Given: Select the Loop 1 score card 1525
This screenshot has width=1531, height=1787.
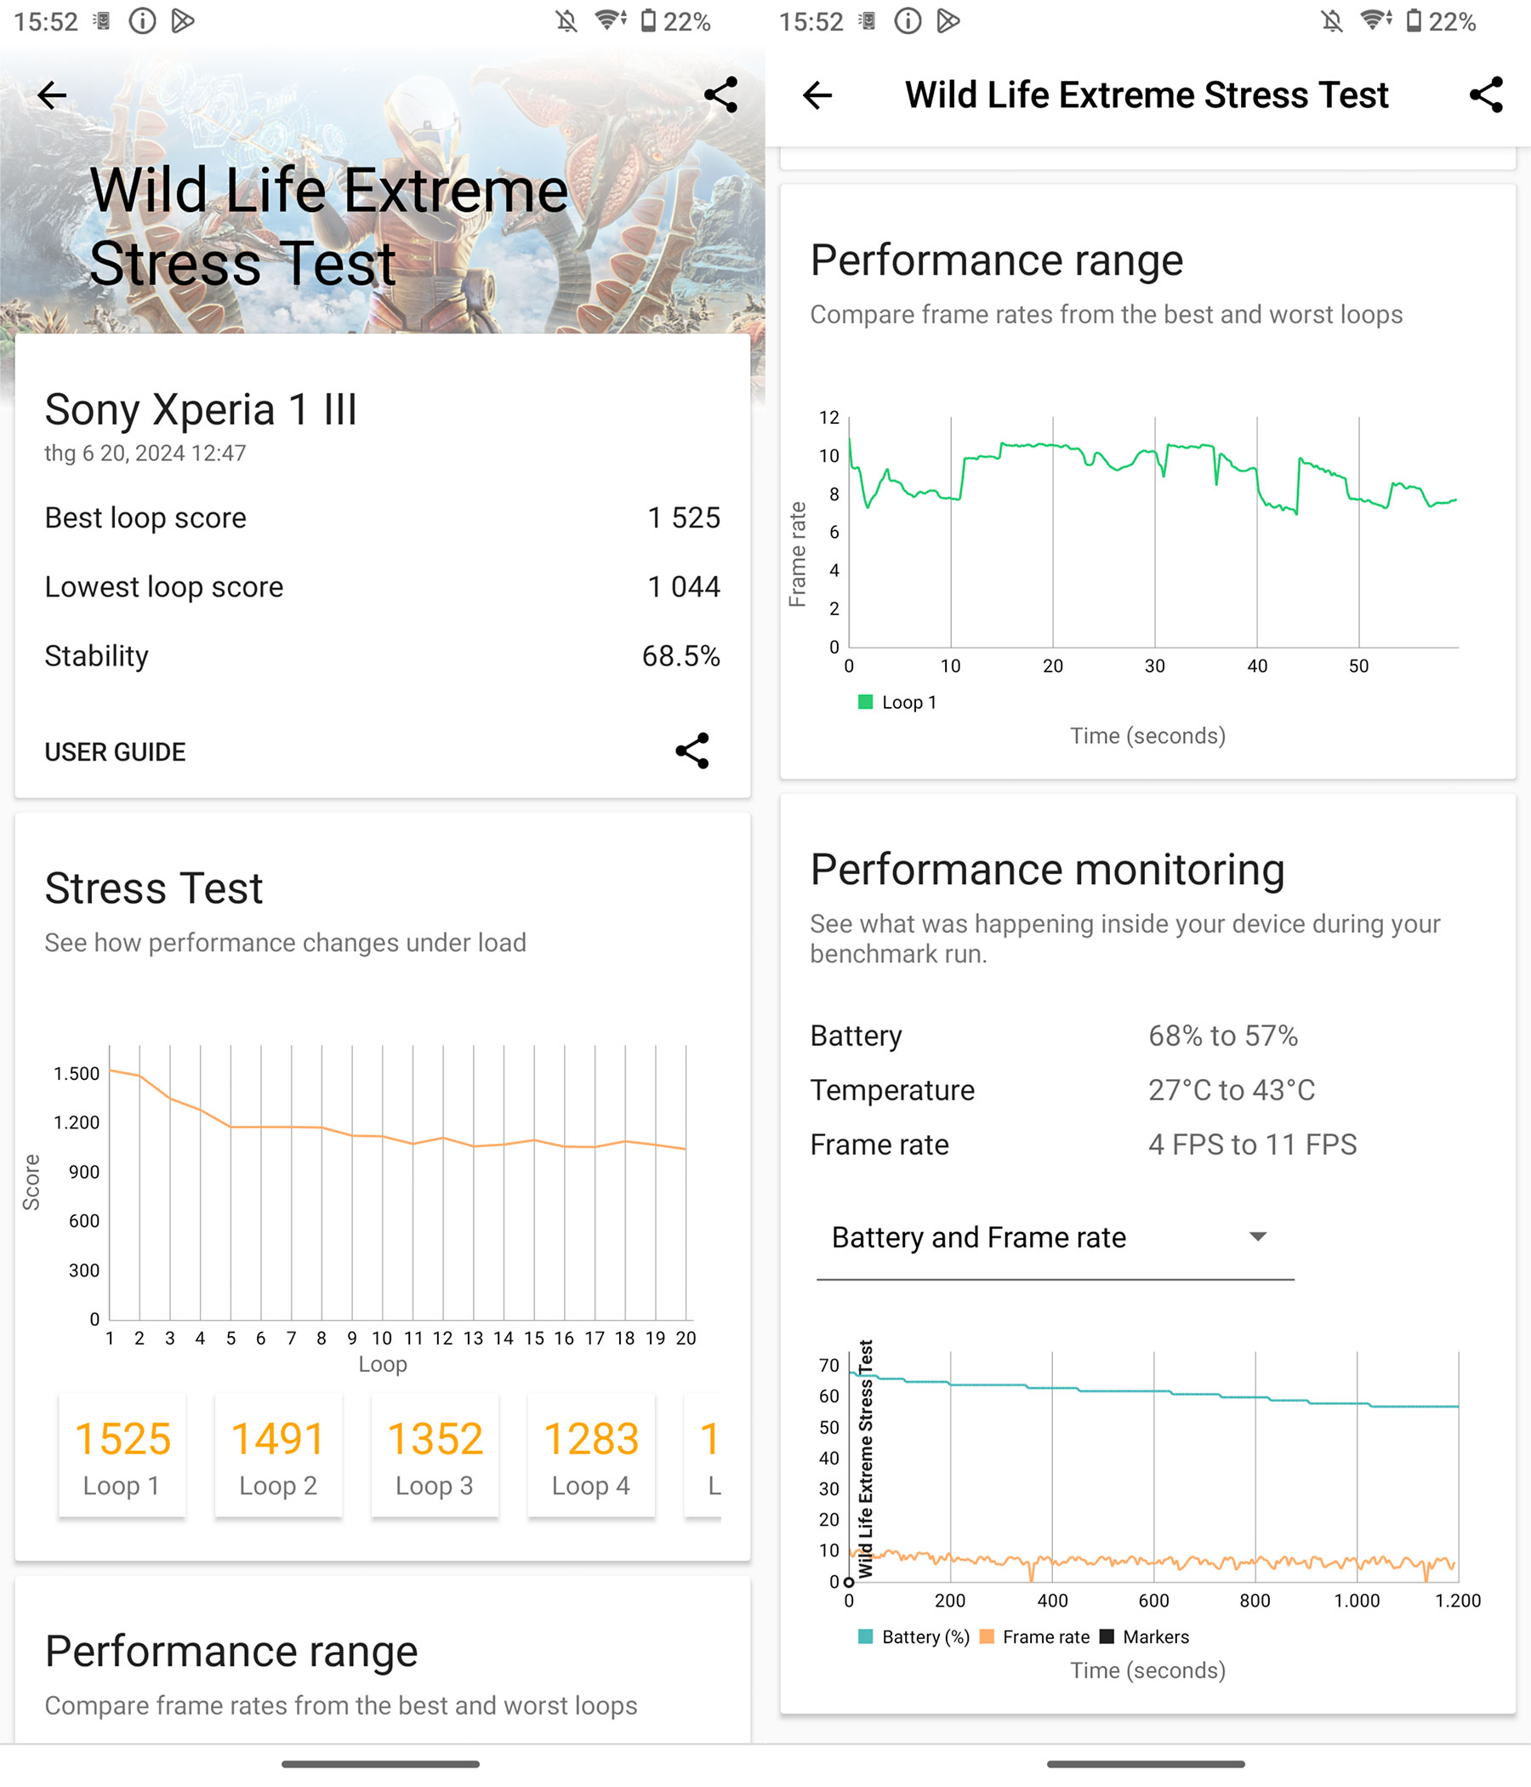Looking at the screenshot, I should 122,1456.
